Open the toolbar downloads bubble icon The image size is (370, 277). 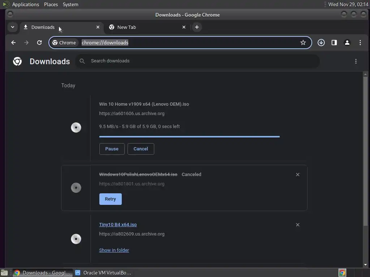coord(321,43)
